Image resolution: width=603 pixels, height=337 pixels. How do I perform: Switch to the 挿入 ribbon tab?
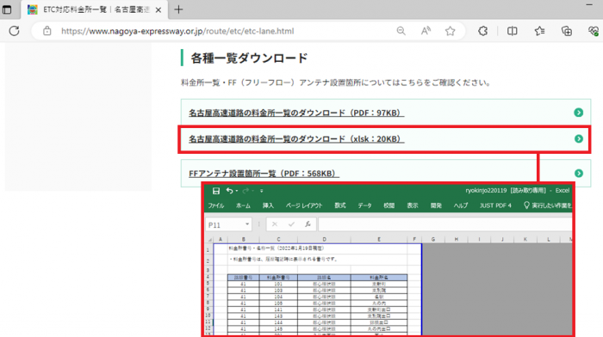[x=268, y=205]
